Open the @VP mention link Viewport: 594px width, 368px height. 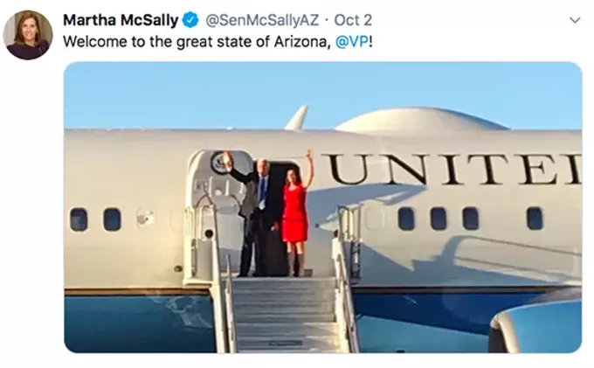pyautogui.click(x=352, y=42)
